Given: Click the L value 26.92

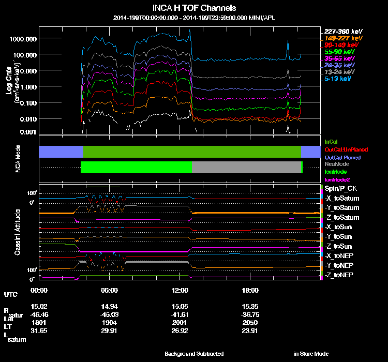Looking at the screenshot, I should [180, 331].
